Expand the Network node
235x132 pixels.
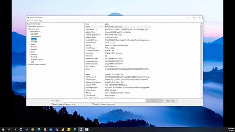[30, 49]
